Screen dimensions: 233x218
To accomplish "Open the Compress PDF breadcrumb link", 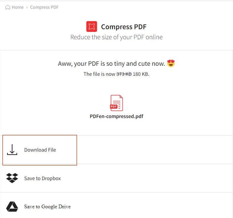I will coord(44,7).
